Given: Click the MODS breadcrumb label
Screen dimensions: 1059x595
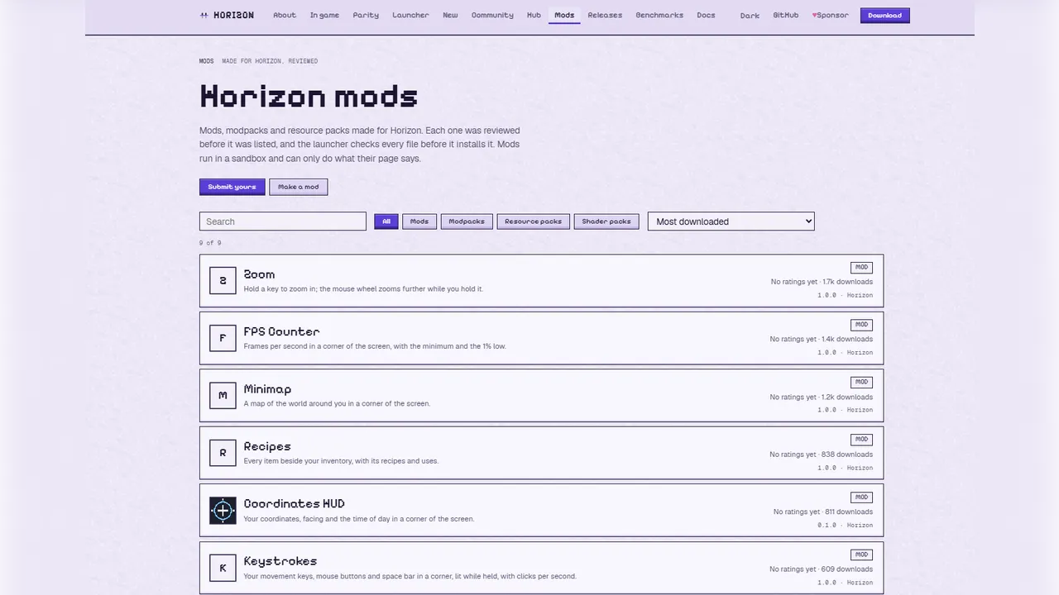Looking at the screenshot, I should 206,61.
